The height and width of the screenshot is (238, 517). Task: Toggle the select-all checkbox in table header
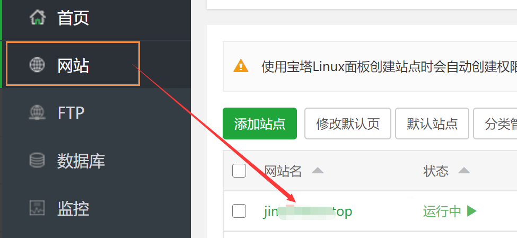[x=239, y=171]
